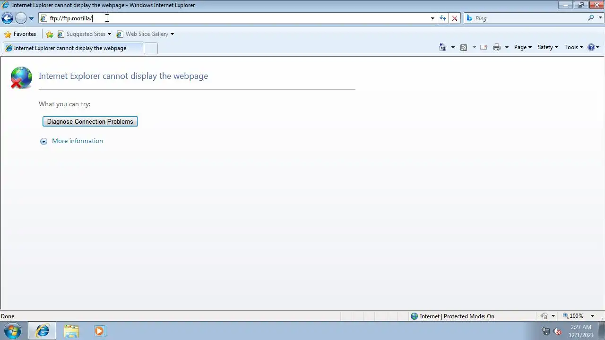Image resolution: width=605 pixels, height=340 pixels.
Task: Open Windows Explorer from the taskbar
Action: [x=71, y=331]
